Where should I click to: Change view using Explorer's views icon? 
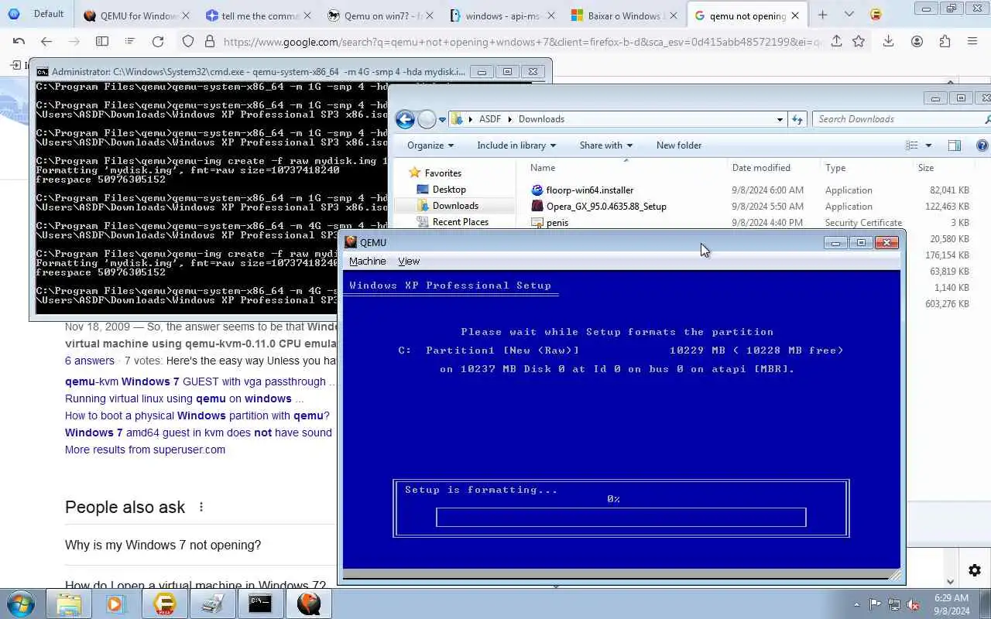pos(912,145)
